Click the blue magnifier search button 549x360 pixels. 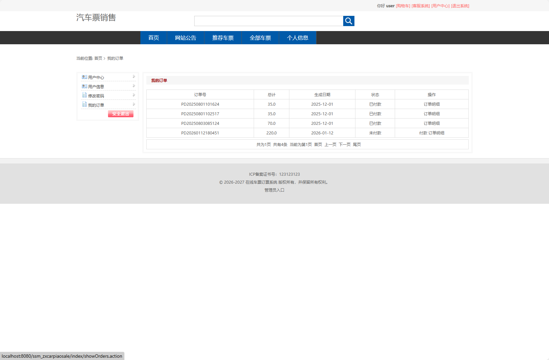click(348, 21)
